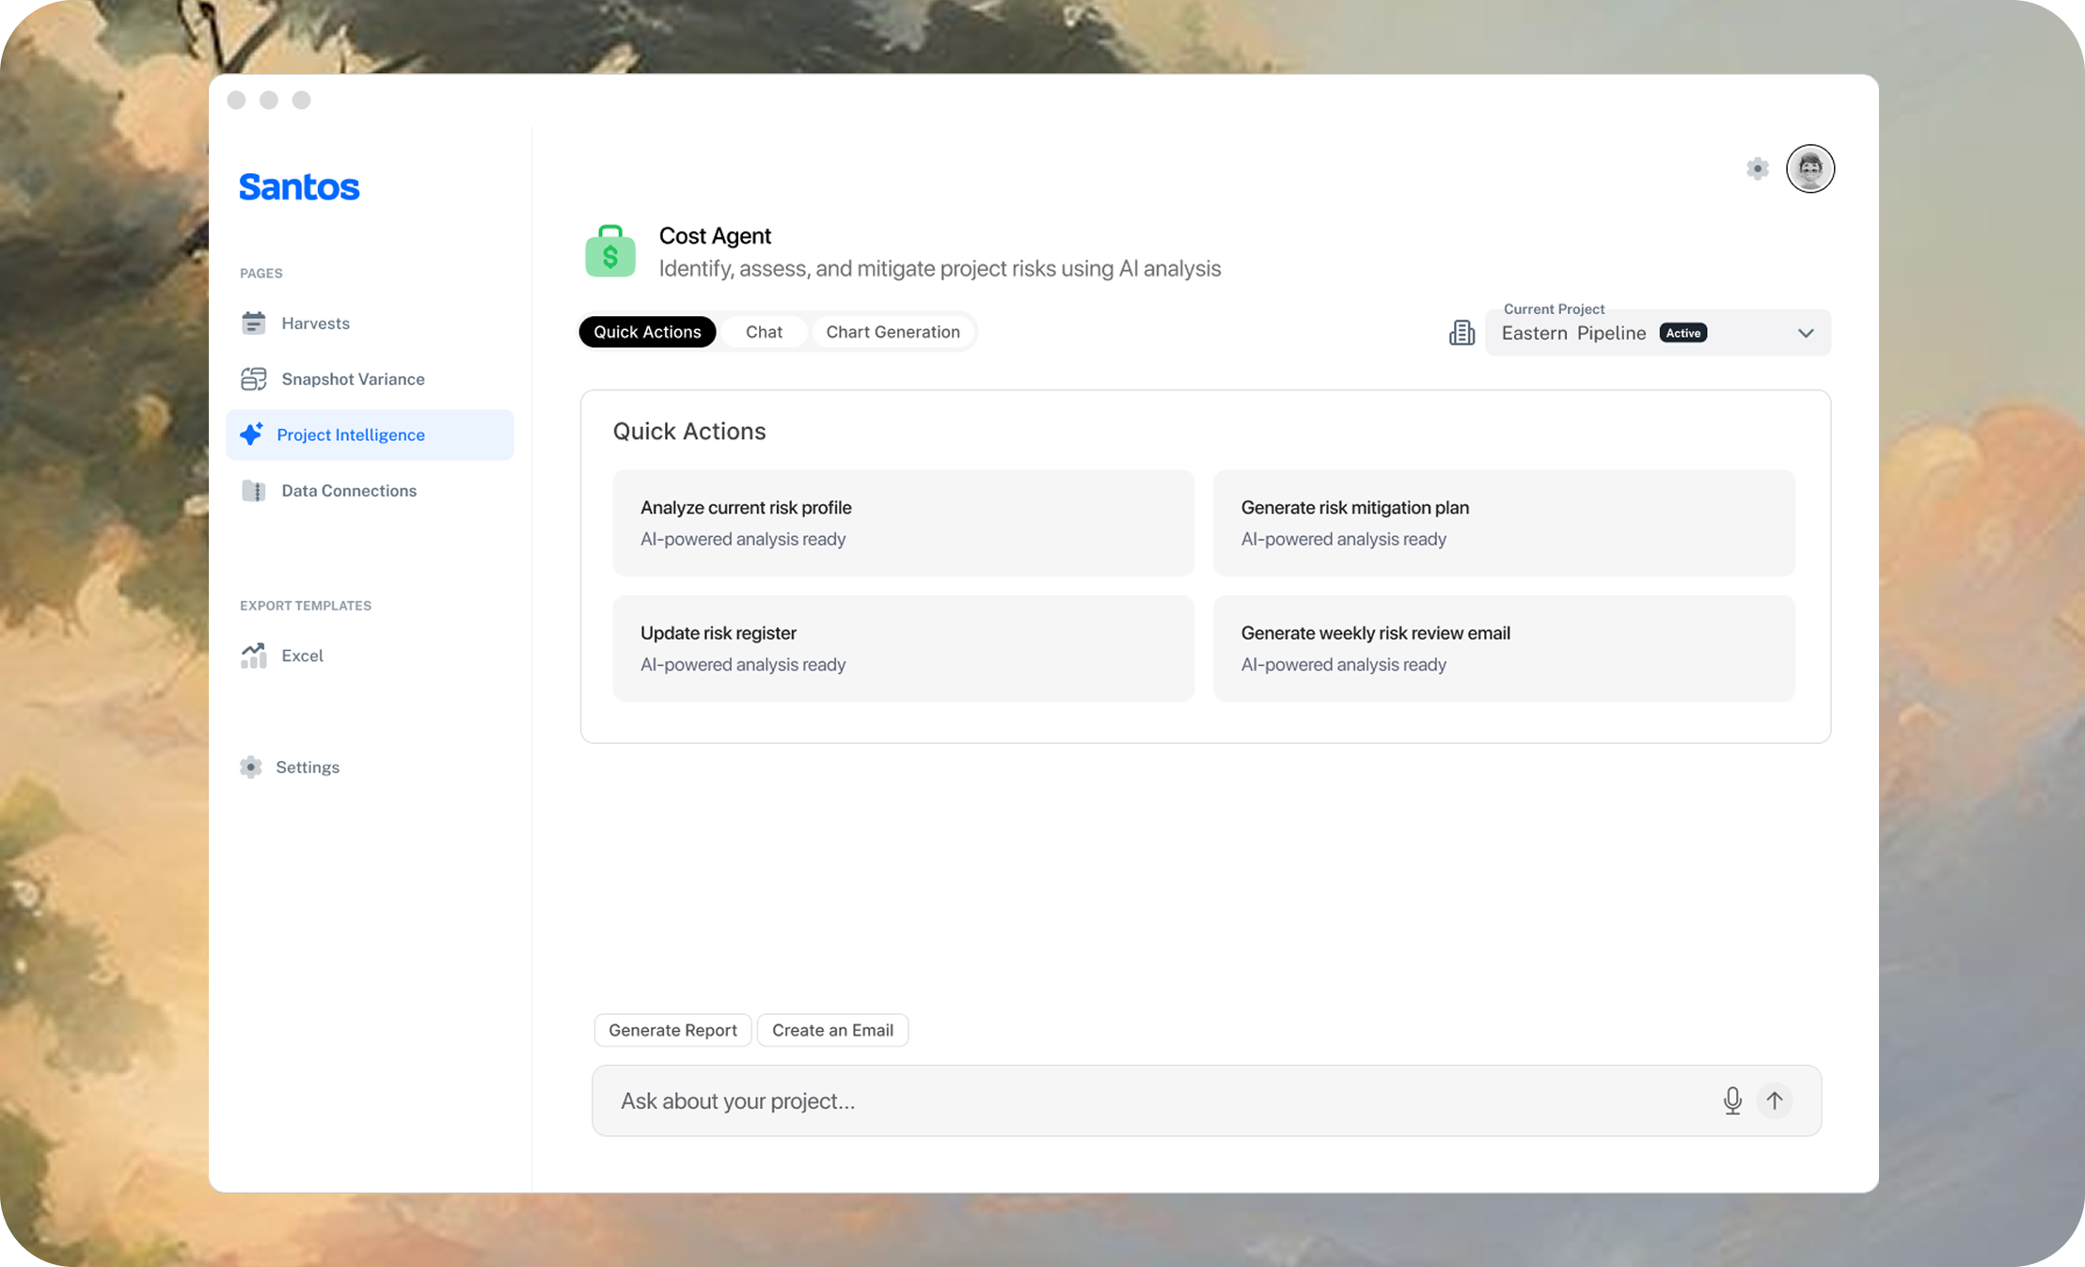This screenshot has height=1267, width=2085.
Task: Click the Data Connections icon
Action: pos(253,490)
